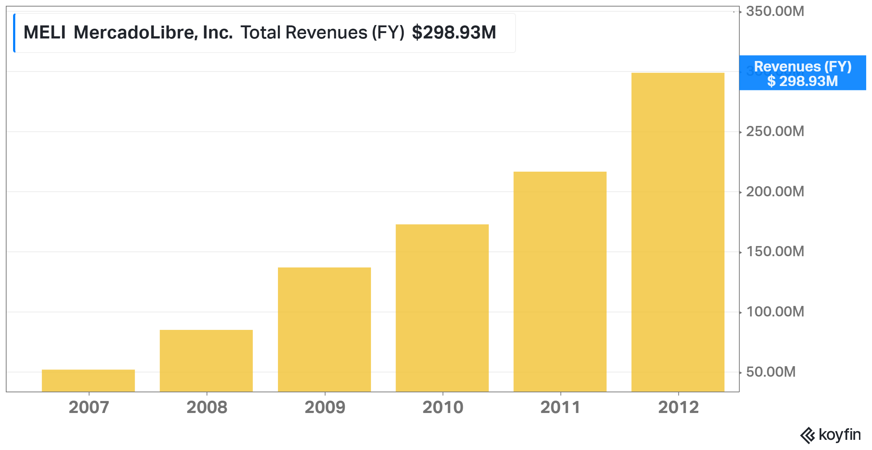Click Total Revenues (FY) legend label
This screenshot has height=450, width=872.
coord(322,33)
